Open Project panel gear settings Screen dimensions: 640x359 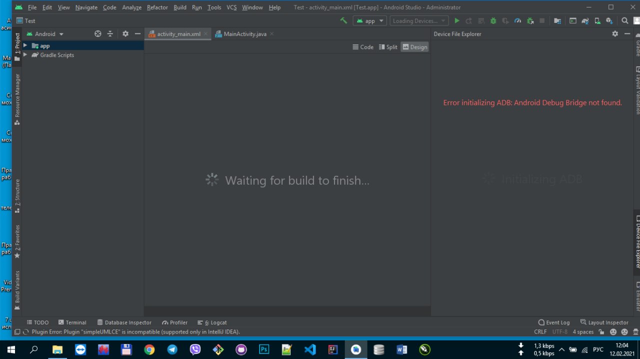click(125, 34)
